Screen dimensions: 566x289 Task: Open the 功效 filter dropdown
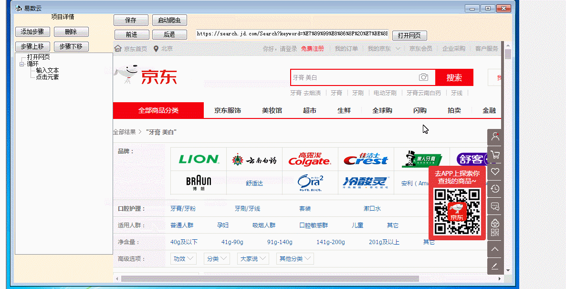[x=183, y=258]
